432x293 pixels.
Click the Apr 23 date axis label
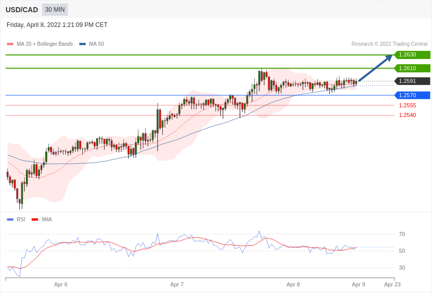tap(392, 284)
